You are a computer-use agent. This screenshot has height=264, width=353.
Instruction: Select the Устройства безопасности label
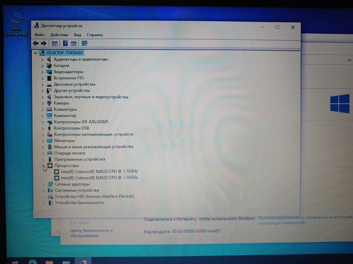pyautogui.click(x=79, y=203)
